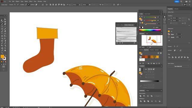Set paint mode to None in toolbar
Screen dimensions: 192x108
click(x=5, y=62)
